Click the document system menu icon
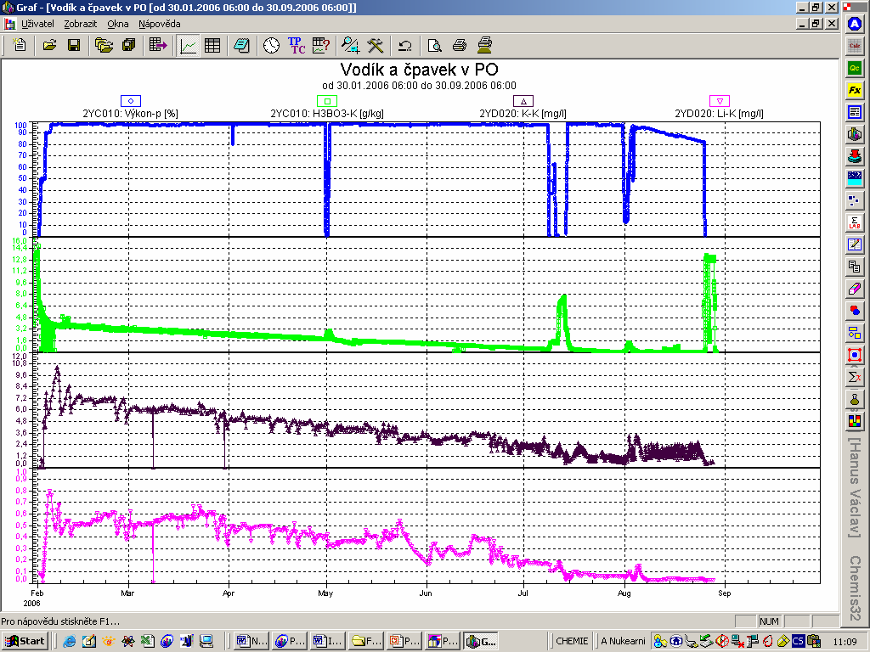 pyautogui.click(x=10, y=24)
